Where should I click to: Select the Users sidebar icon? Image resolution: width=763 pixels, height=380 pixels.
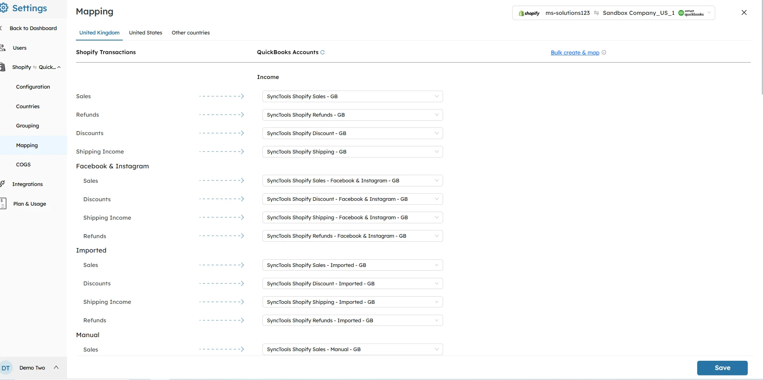[2, 47]
